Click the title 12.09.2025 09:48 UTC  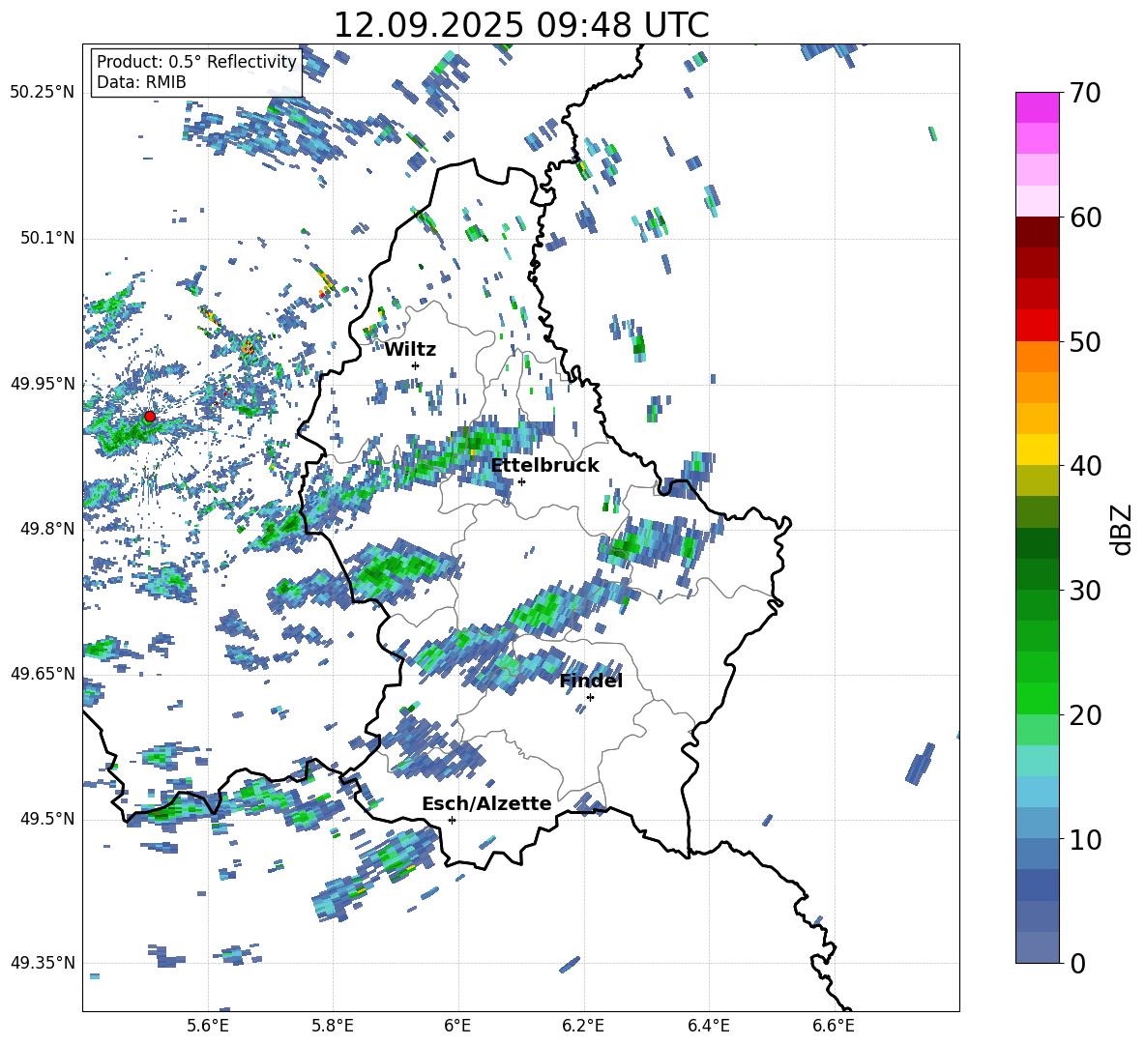pos(521,25)
